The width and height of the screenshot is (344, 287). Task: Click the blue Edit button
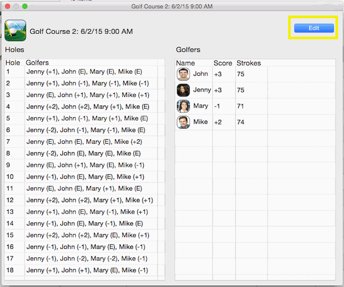point(314,28)
